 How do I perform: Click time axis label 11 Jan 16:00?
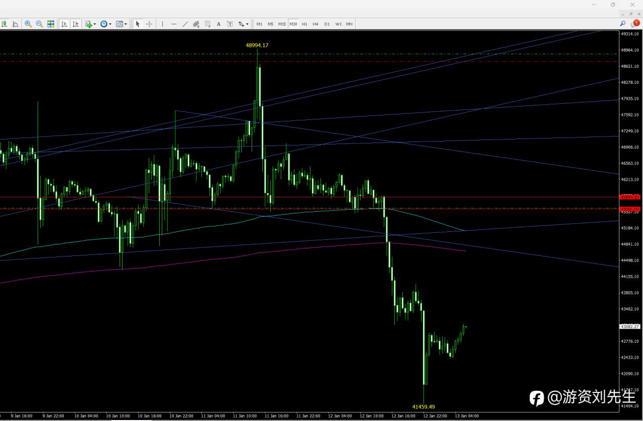[x=277, y=415]
